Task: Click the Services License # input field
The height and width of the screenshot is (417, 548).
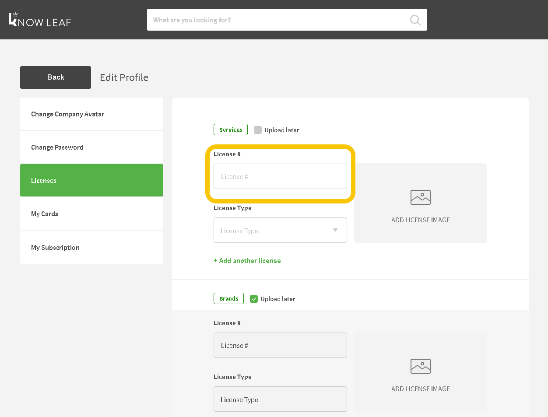Action: click(280, 176)
